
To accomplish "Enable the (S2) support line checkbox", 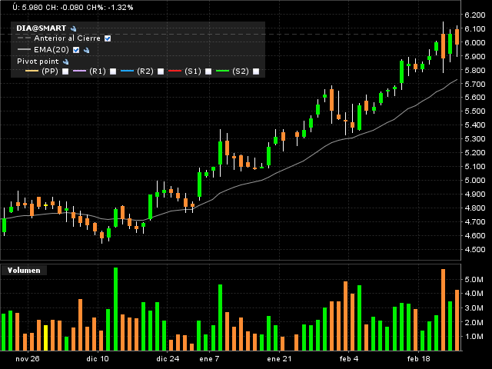I will pos(256,71).
